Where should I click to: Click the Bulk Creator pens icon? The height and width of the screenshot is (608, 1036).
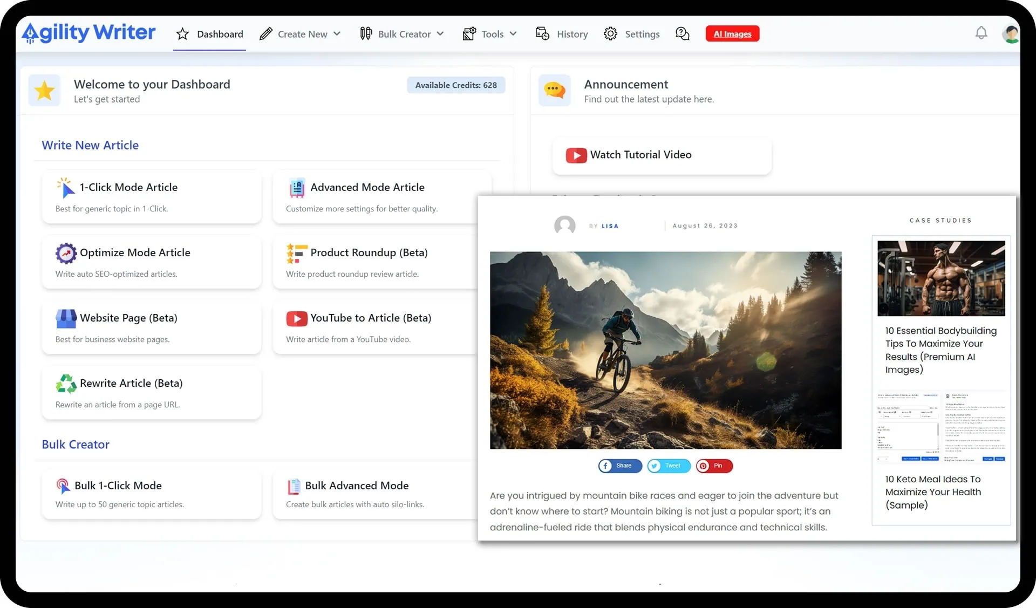coord(366,34)
